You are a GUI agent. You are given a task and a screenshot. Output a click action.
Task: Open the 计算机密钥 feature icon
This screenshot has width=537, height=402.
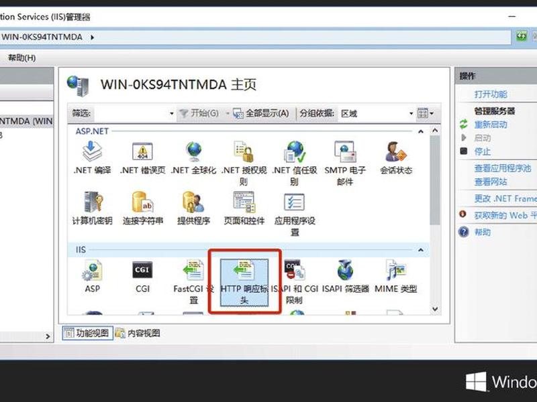pyautogui.click(x=92, y=208)
